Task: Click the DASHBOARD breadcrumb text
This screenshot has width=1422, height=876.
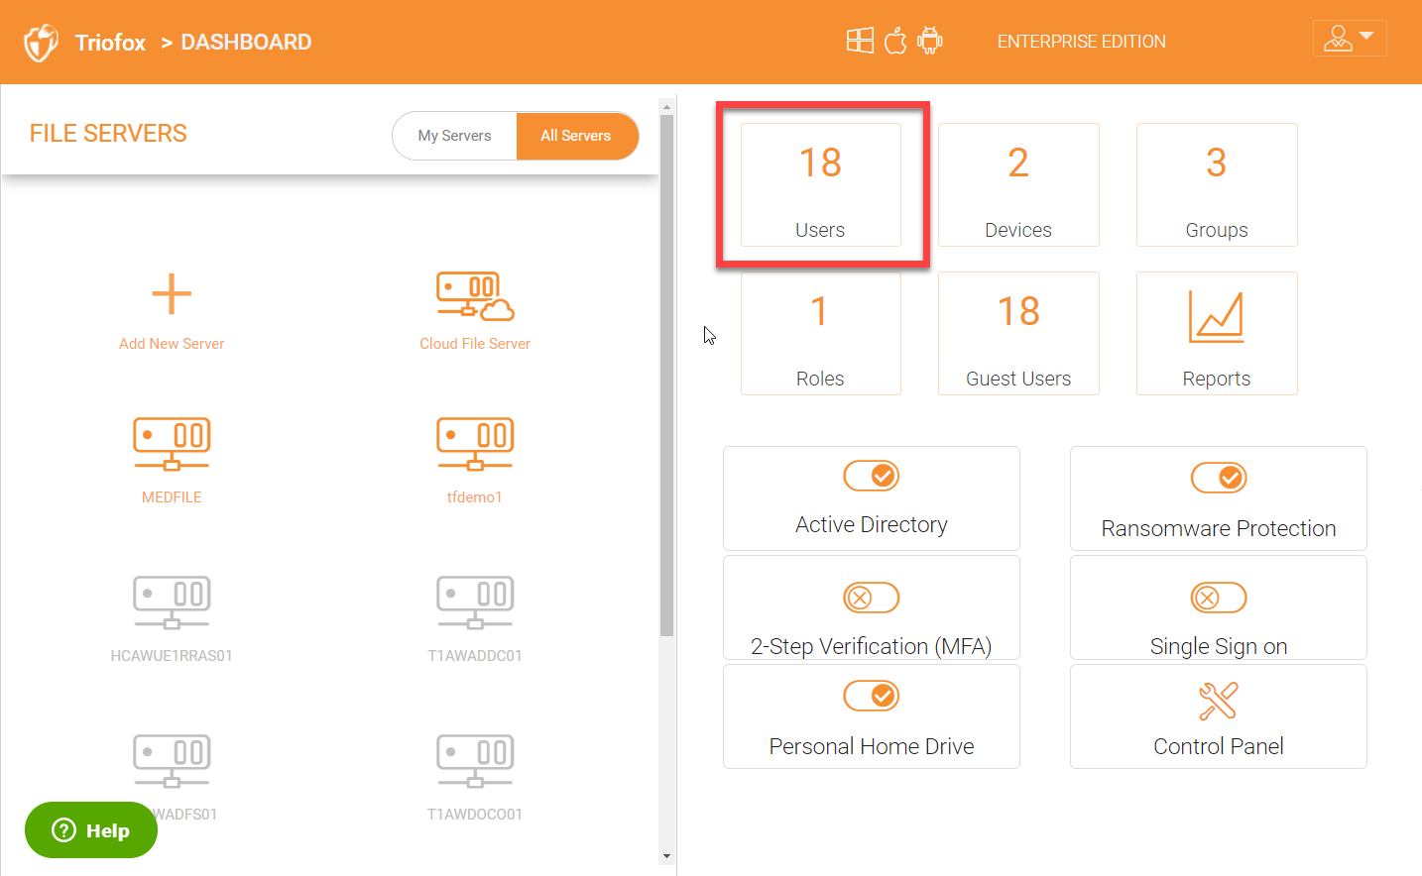Action: click(x=246, y=42)
